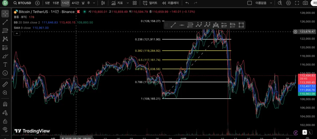
Task: Select head and shoulders pattern tool
Action: coord(216,25)
